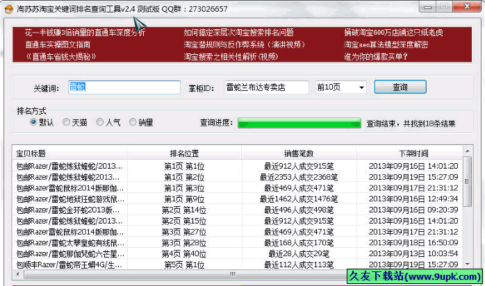Click the results list up scroll arrow
This screenshot has width=485, height=286.
pyautogui.click(x=468, y=151)
